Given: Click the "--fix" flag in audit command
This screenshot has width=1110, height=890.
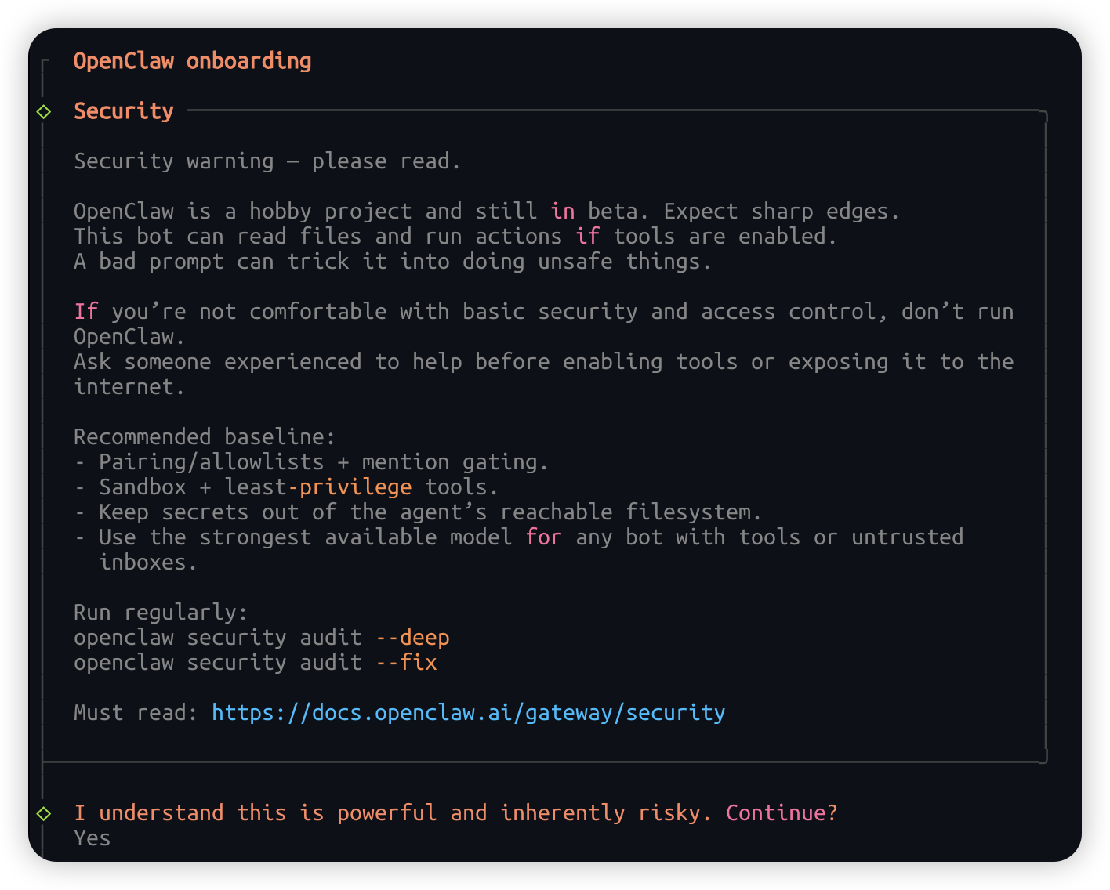Looking at the screenshot, I should pos(406,662).
